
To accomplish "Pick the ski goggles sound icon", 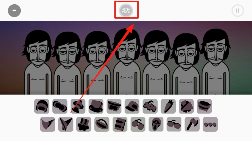I will [x=114, y=106].
